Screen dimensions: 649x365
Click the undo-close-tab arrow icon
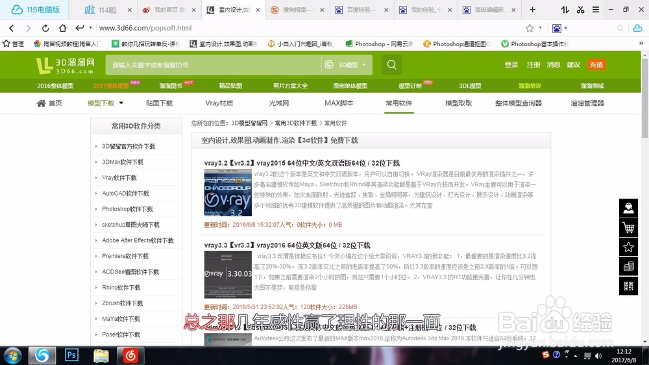(79, 28)
